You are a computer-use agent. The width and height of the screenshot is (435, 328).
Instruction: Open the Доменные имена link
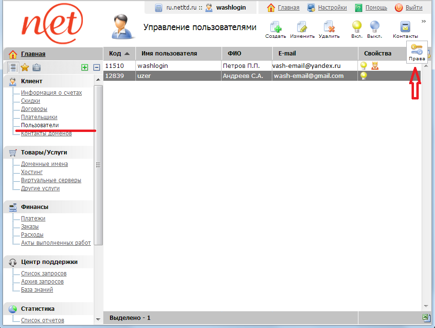[x=45, y=164]
